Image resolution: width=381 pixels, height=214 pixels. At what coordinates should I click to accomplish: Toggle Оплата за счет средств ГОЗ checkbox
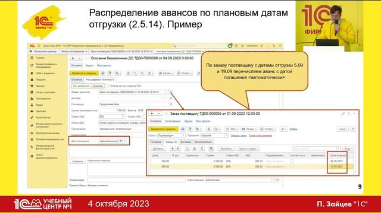click(108, 86)
